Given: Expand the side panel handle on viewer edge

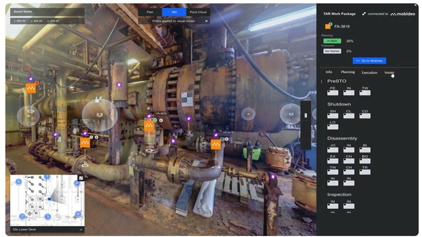Looking at the screenshot, I should [306, 115].
